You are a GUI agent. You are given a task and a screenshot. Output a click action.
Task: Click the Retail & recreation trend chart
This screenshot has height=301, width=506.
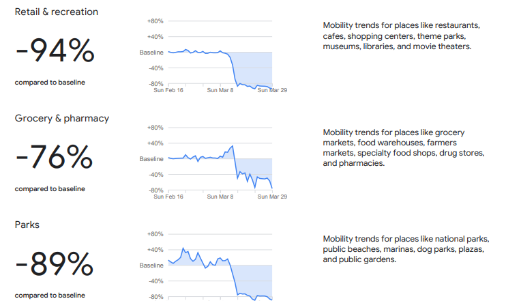(x=220, y=55)
